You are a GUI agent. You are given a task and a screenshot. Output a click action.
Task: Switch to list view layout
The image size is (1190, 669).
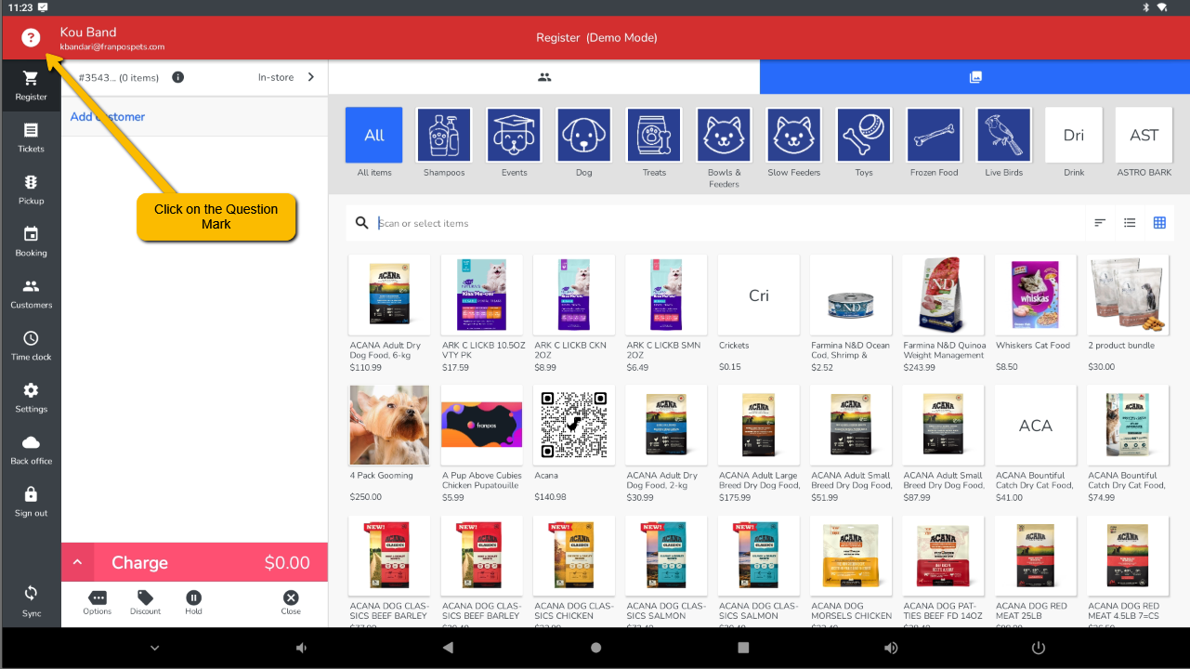pos(1130,223)
